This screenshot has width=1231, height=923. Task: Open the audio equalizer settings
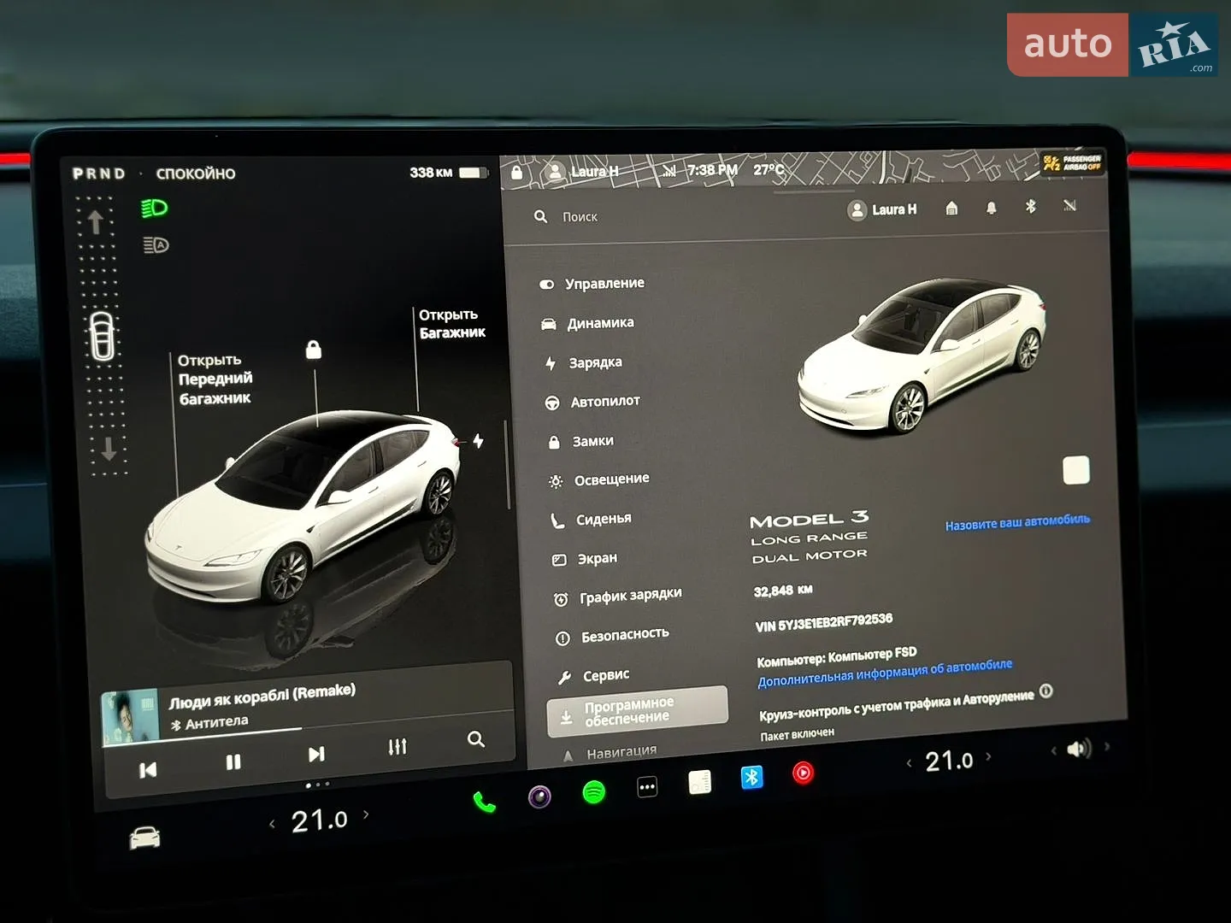pos(398,747)
